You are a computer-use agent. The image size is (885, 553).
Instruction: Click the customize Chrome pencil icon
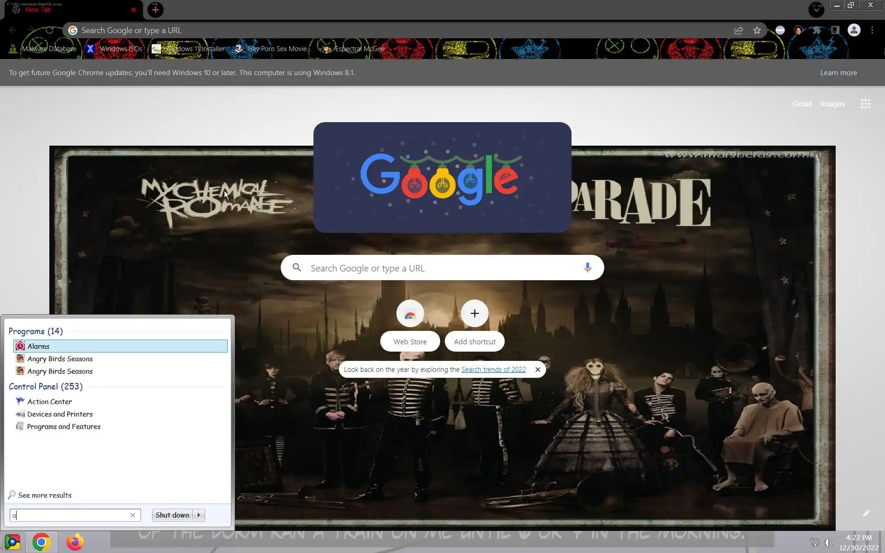(866, 513)
